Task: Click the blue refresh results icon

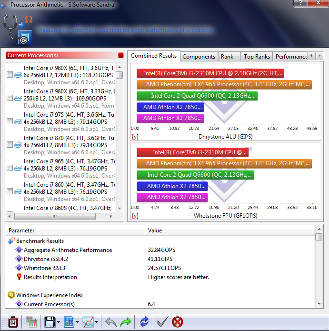Action: [x=144, y=322]
